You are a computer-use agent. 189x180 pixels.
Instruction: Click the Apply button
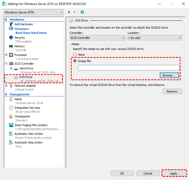[x=174, y=173]
